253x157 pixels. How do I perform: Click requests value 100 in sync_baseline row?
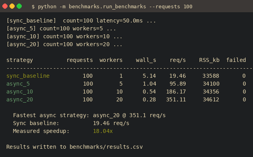[88, 76]
